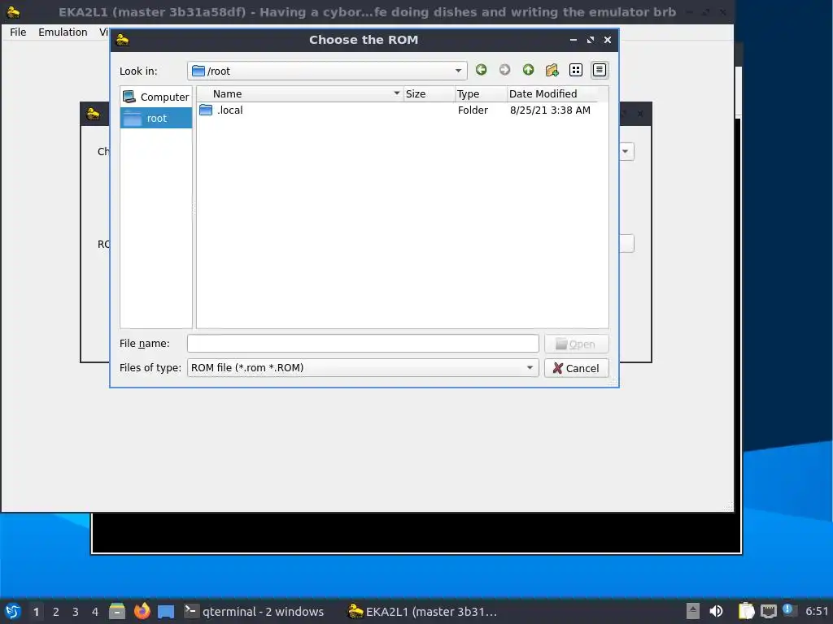Click the clock in the taskbar

click(817, 611)
